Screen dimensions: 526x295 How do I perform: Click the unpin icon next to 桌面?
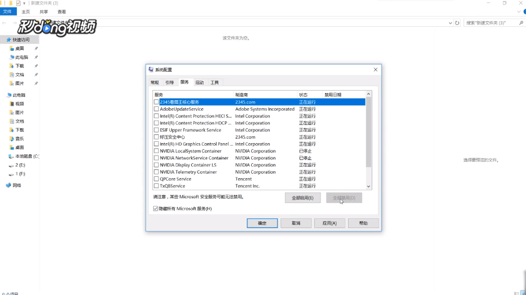(x=36, y=49)
